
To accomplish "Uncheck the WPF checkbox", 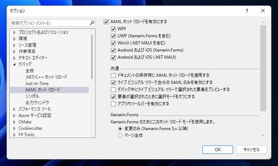I will tap(113, 29).
